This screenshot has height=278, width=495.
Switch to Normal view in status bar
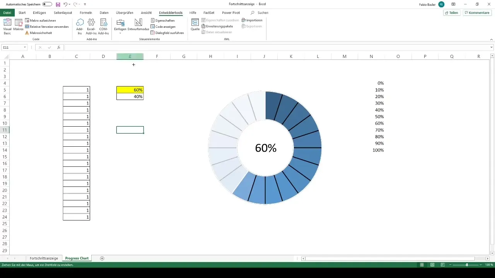click(422, 265)
